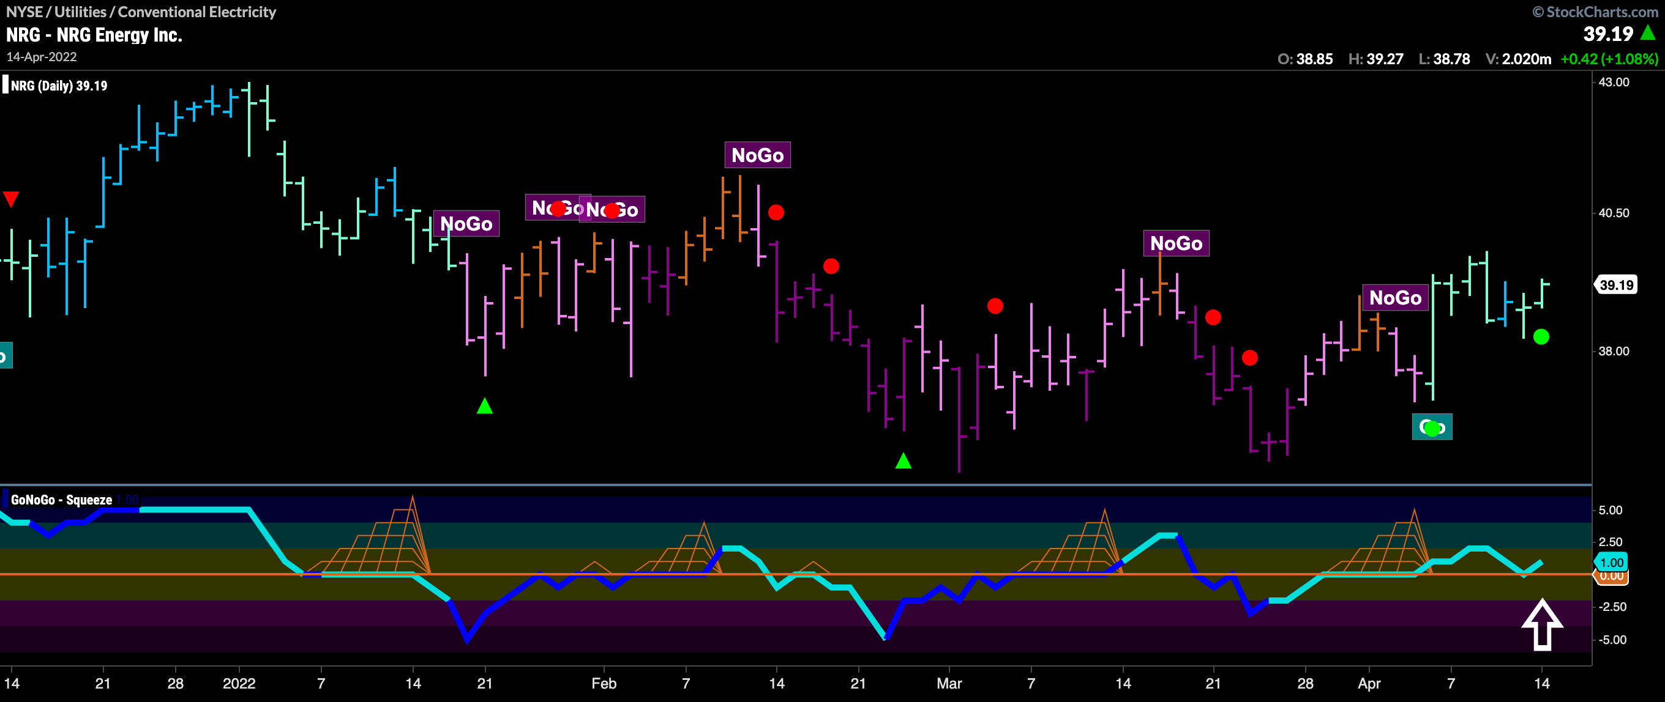Click the red dot near Feb 18

[x=831, y=266]
